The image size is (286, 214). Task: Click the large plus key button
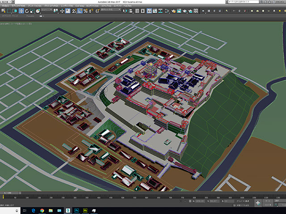pos(258,202)
